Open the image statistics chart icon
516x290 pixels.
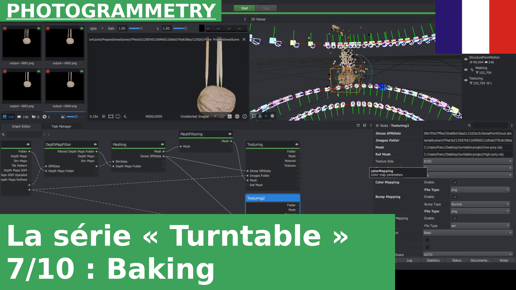point(230,117)
